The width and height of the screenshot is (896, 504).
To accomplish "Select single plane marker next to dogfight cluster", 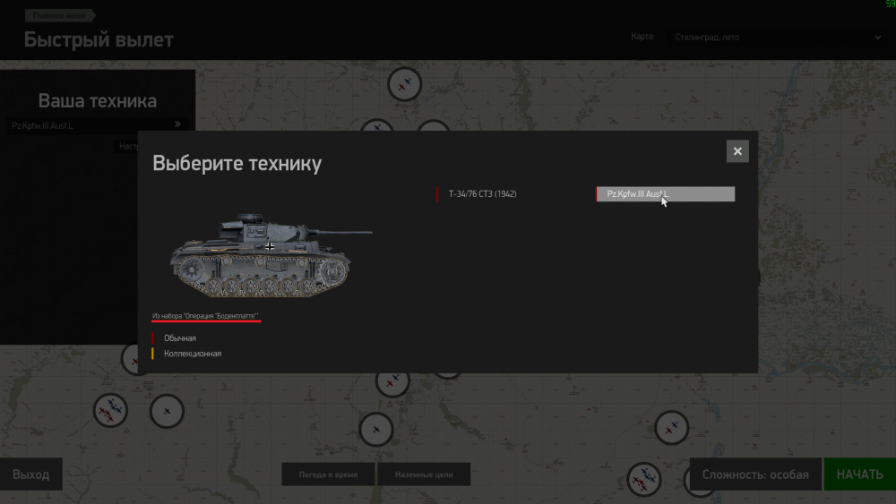I will pyautogui.click(x=167, y=411).
